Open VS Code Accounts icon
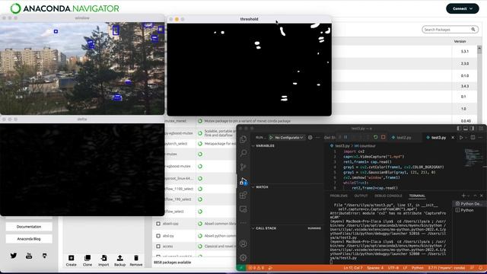The image size is (487, 274). pyautogui.click(x=243, y=244)
